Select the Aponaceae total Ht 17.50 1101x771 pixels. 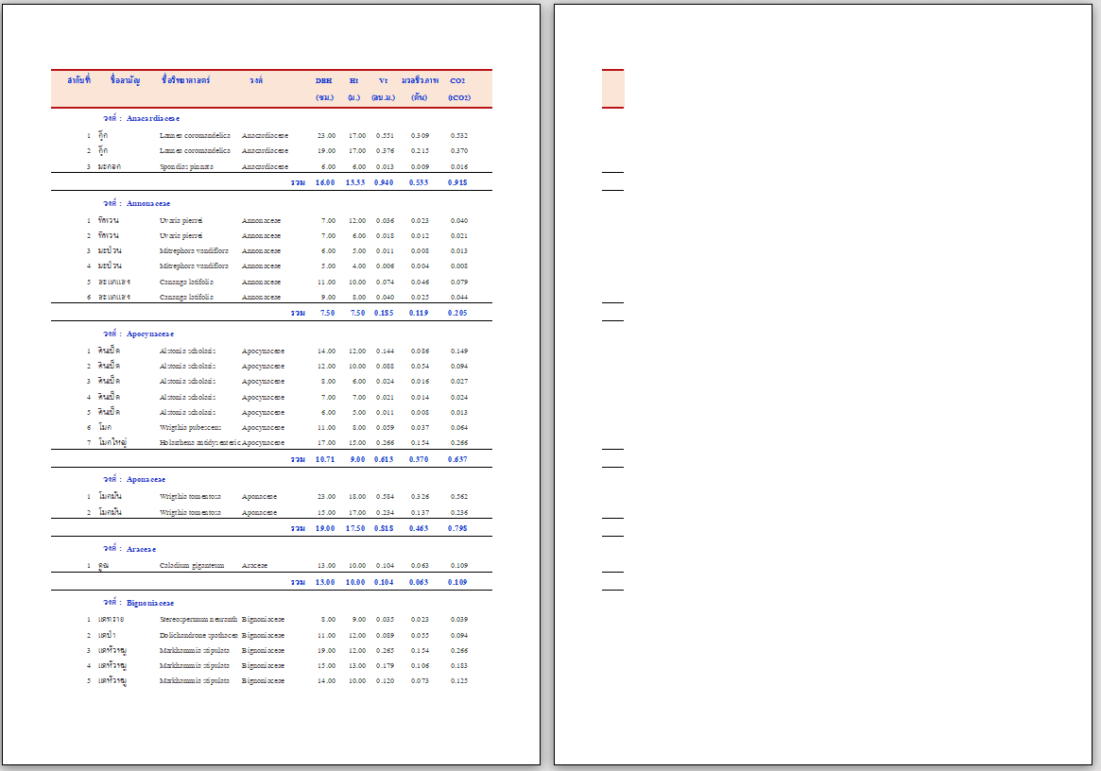pyautogui.click(x=355, y=529)
